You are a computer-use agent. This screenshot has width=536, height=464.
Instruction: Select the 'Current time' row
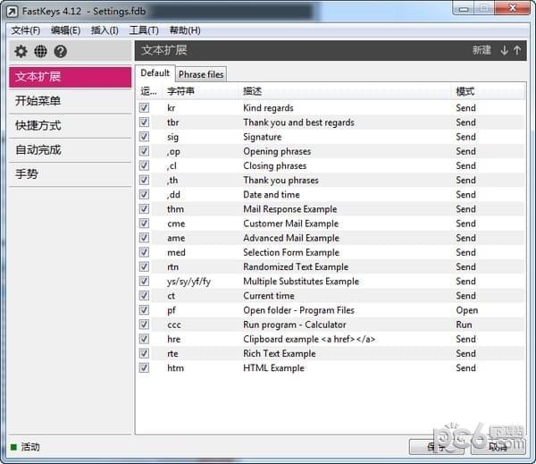pos(268,296)
